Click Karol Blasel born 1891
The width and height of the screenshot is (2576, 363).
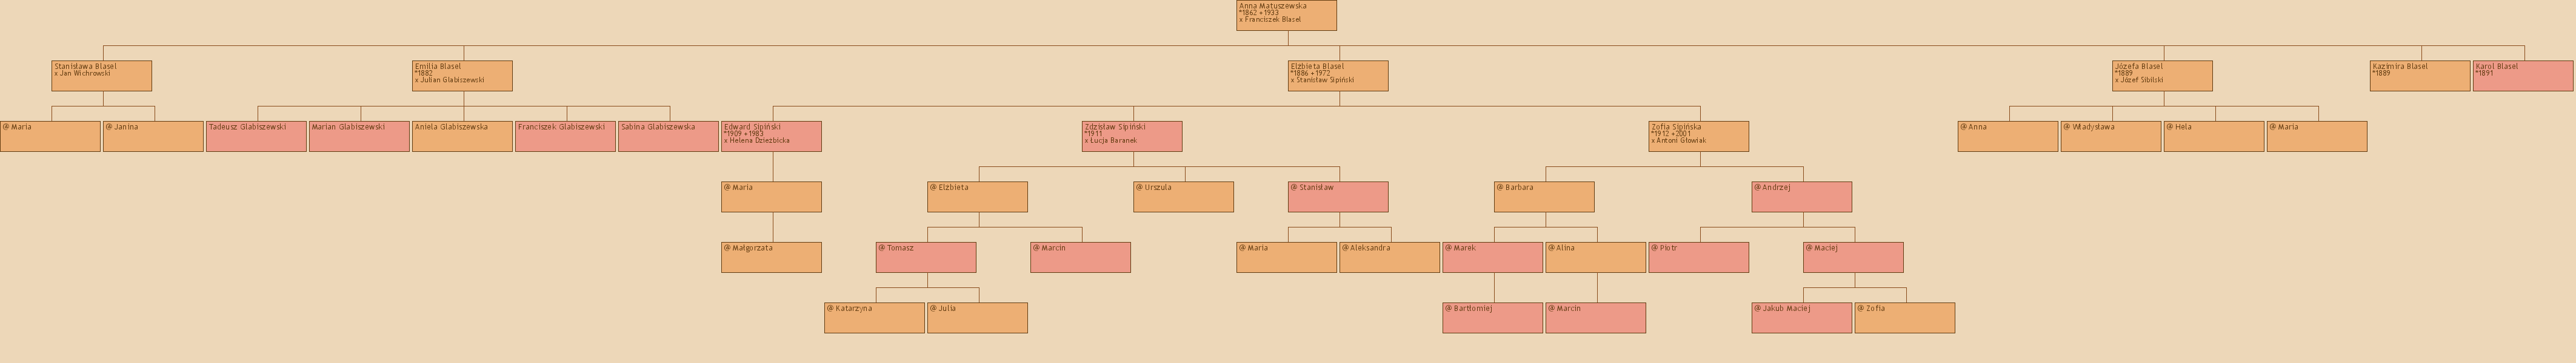coord(2522,76)
